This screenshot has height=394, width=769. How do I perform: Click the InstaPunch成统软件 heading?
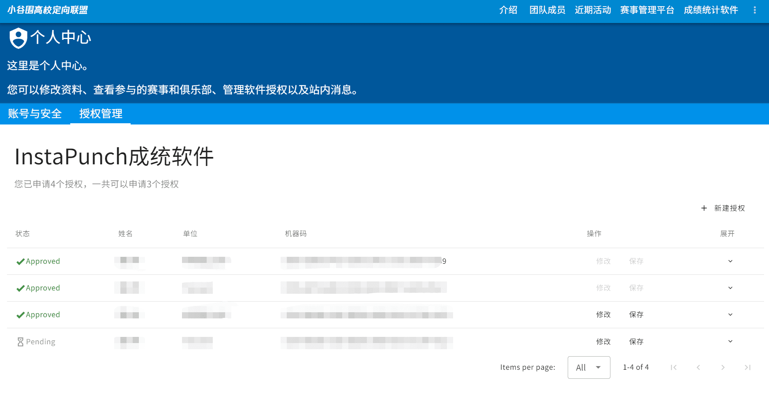pyautogui.click(x=114, y=157)
